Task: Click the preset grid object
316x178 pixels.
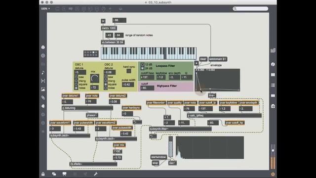Action: (91, 54)
